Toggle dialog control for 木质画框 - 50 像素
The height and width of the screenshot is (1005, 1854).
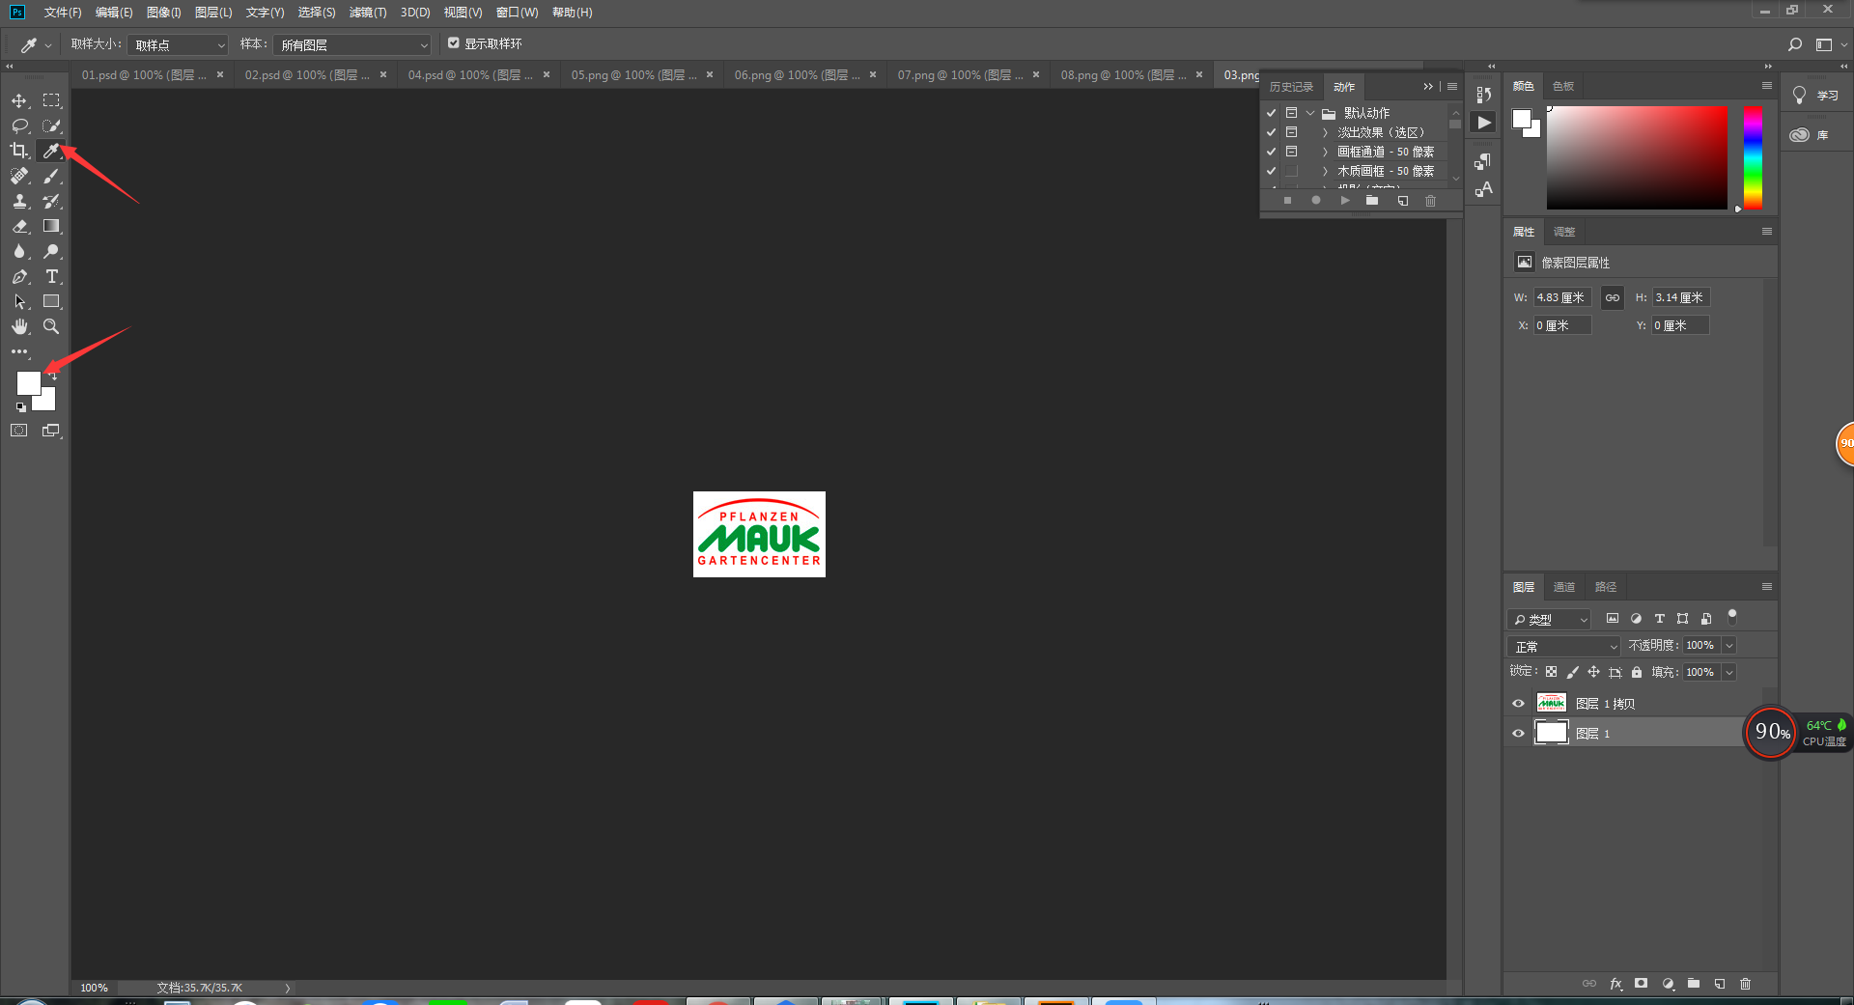[x=1291, y=171]
